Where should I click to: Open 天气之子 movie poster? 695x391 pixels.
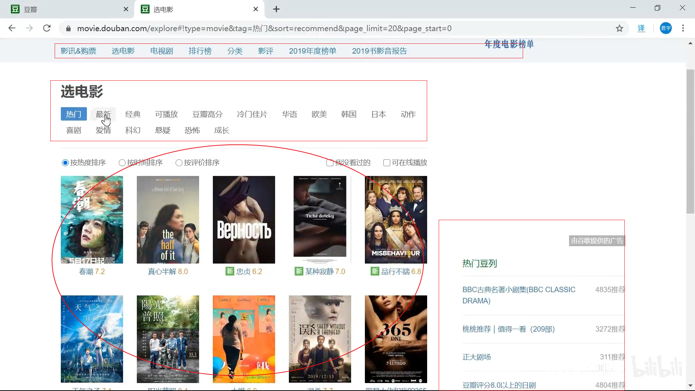click(92, 339)
